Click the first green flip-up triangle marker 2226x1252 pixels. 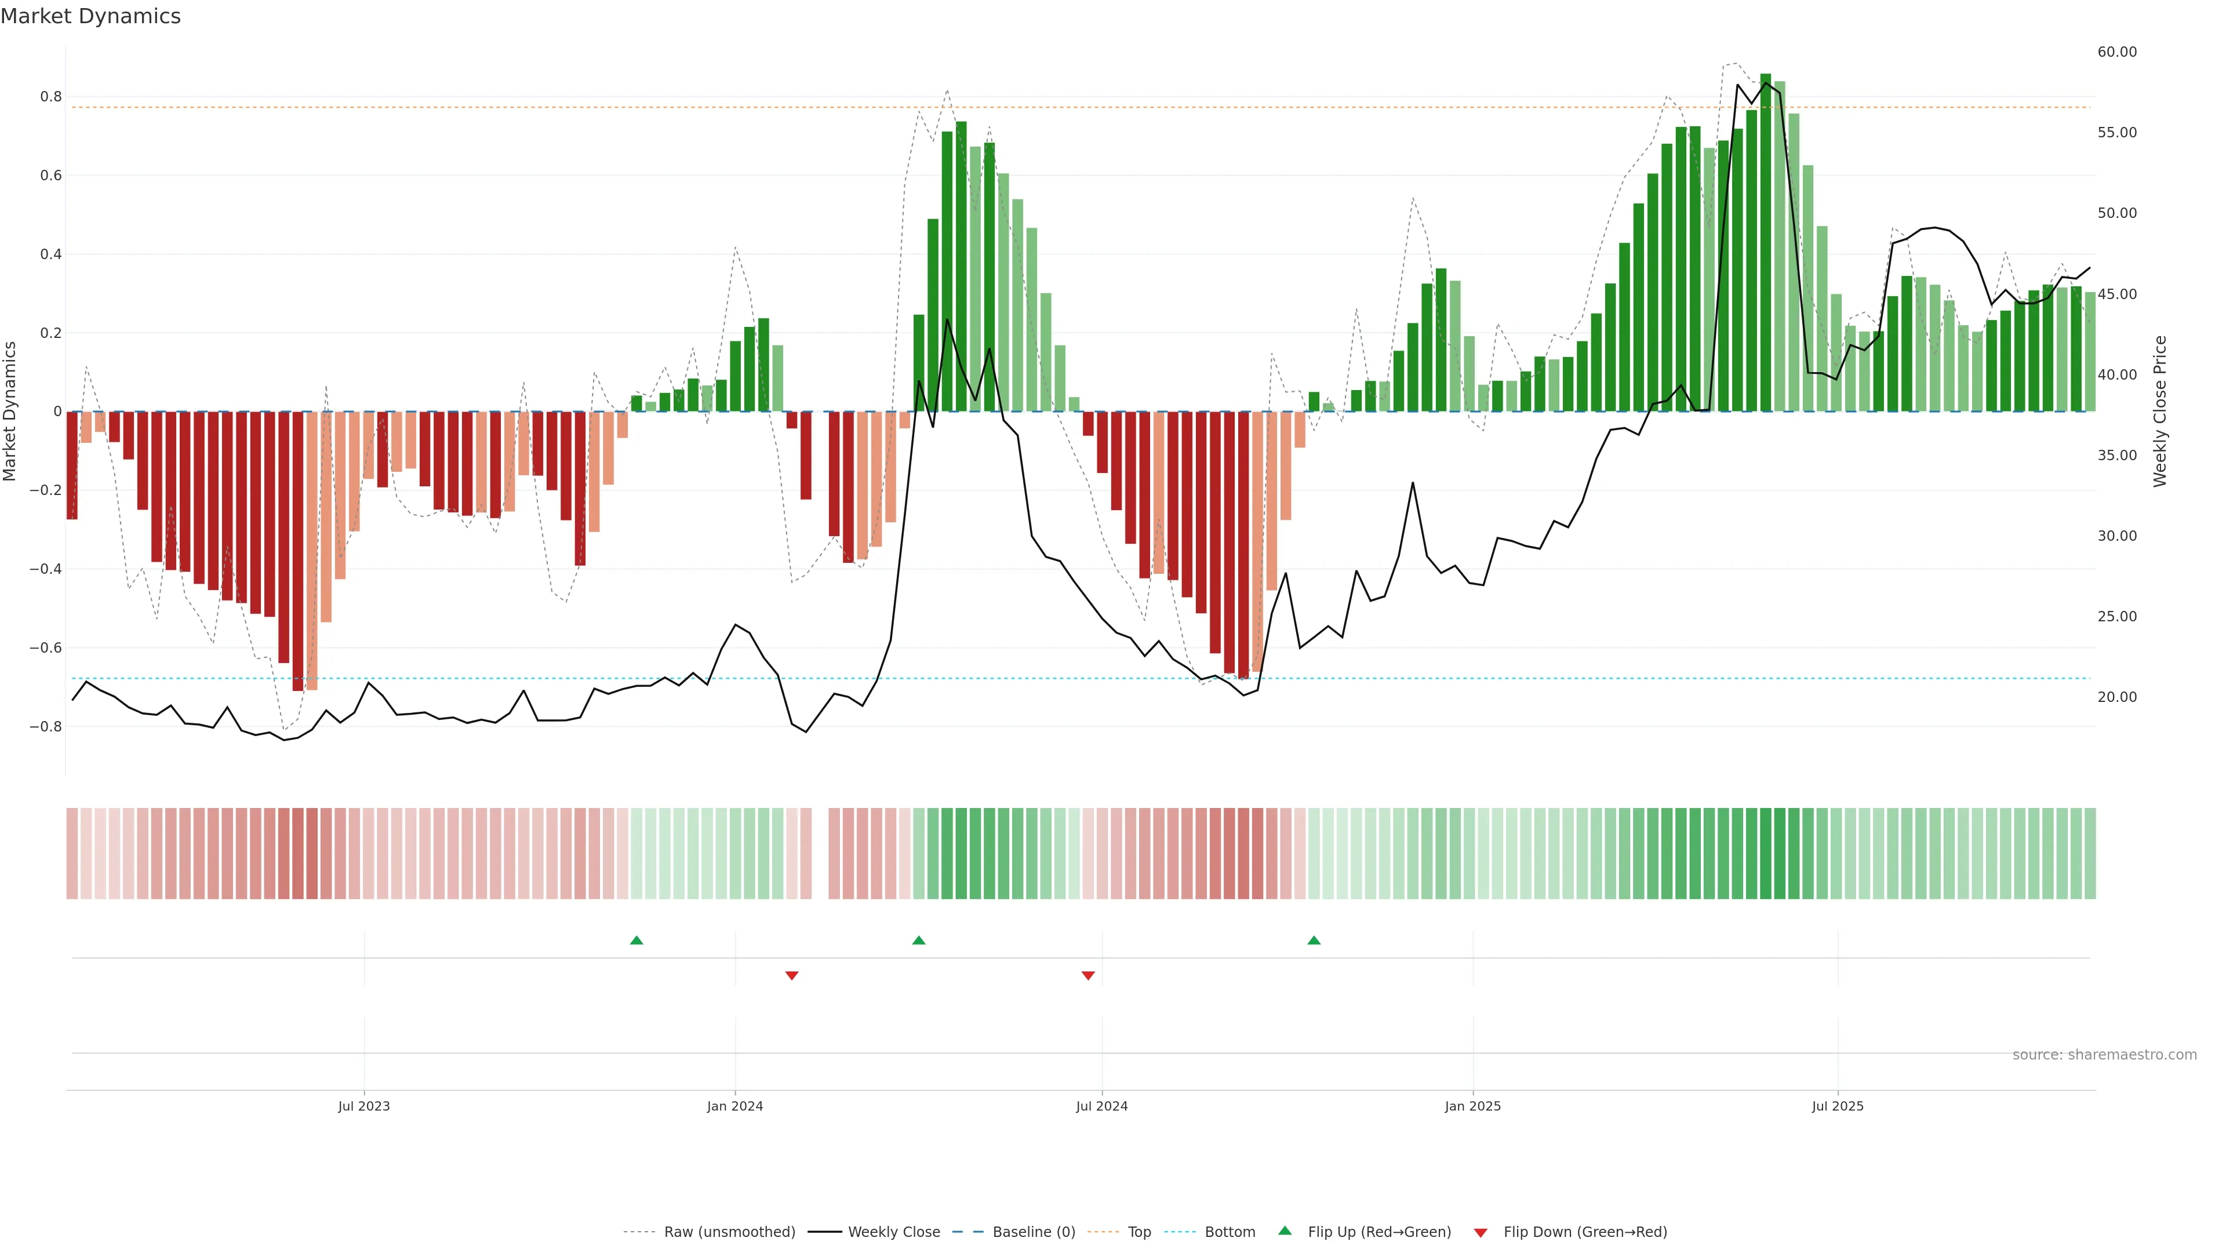637,940
